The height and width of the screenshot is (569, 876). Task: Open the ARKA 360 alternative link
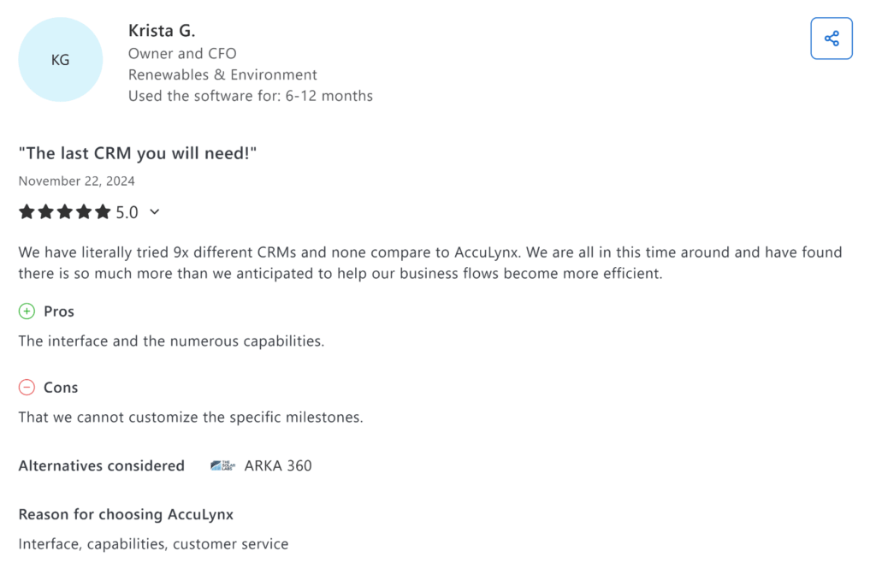click(276, 465)
